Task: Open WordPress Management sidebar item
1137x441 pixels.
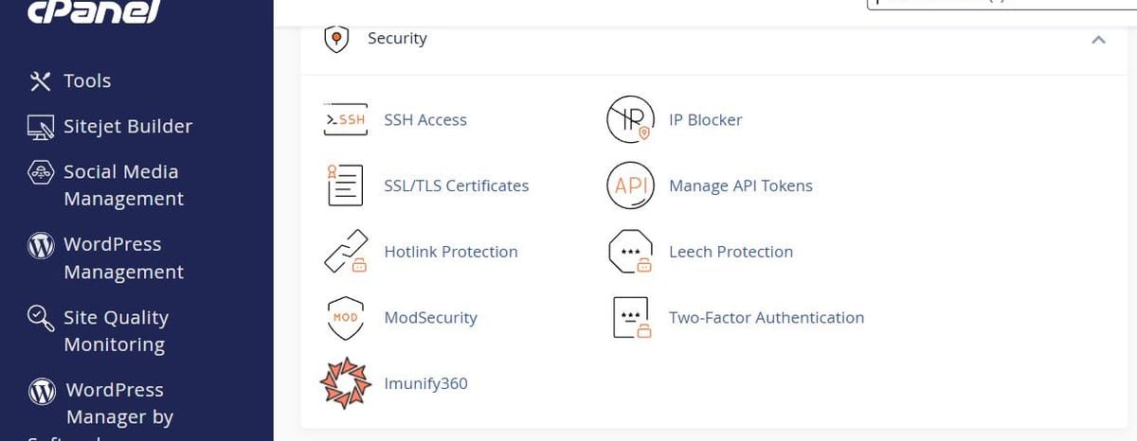Action: point(104,258)
